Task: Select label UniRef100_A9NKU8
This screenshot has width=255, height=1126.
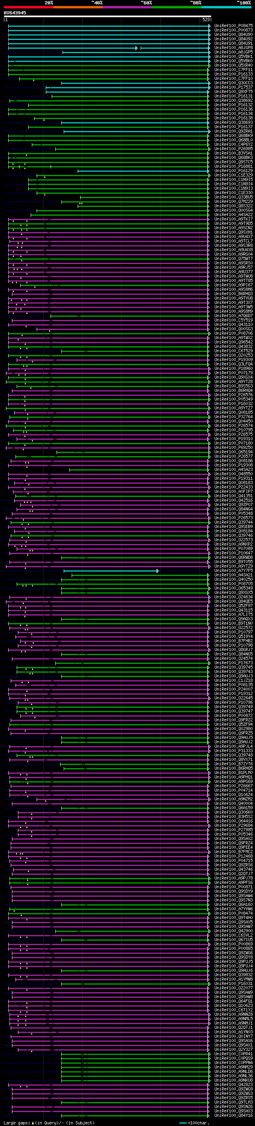Action: pyautogui.click(x=233, y=1080)
